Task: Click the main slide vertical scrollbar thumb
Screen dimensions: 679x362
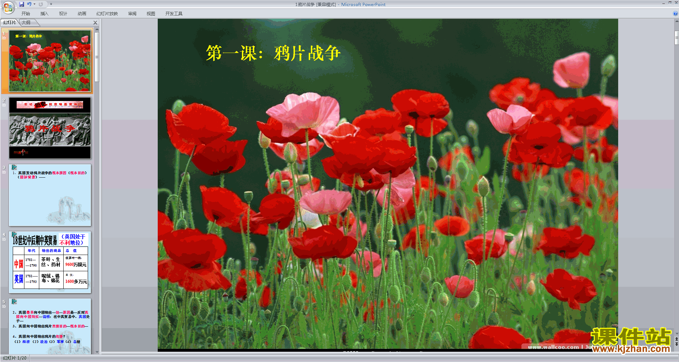Action: pyautogui.click(x=677, y=38)
